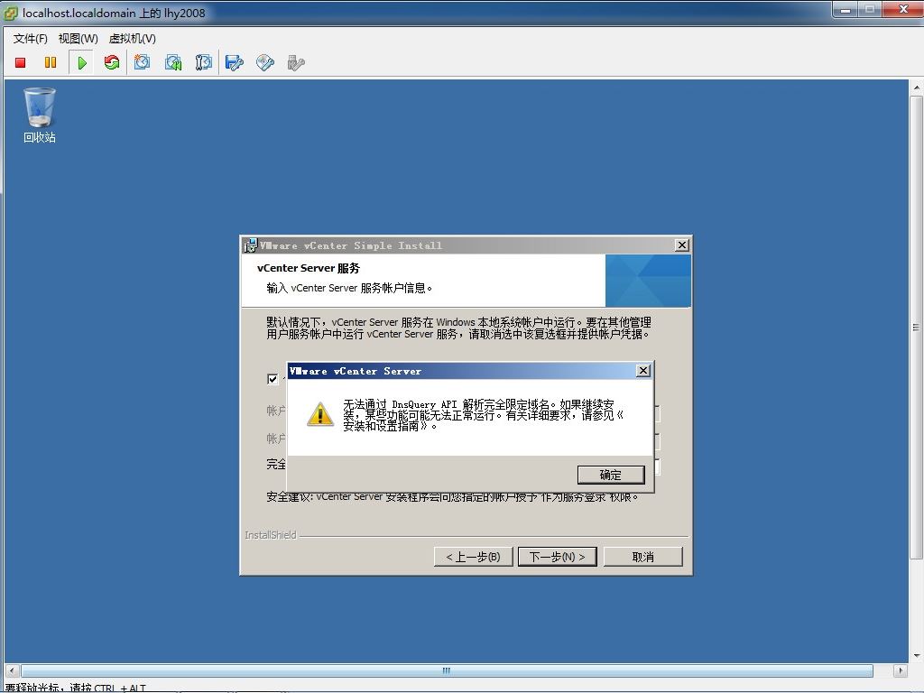Click the '输入 vCenter Server 服务帐户信息' subtitle

(349, 288)
